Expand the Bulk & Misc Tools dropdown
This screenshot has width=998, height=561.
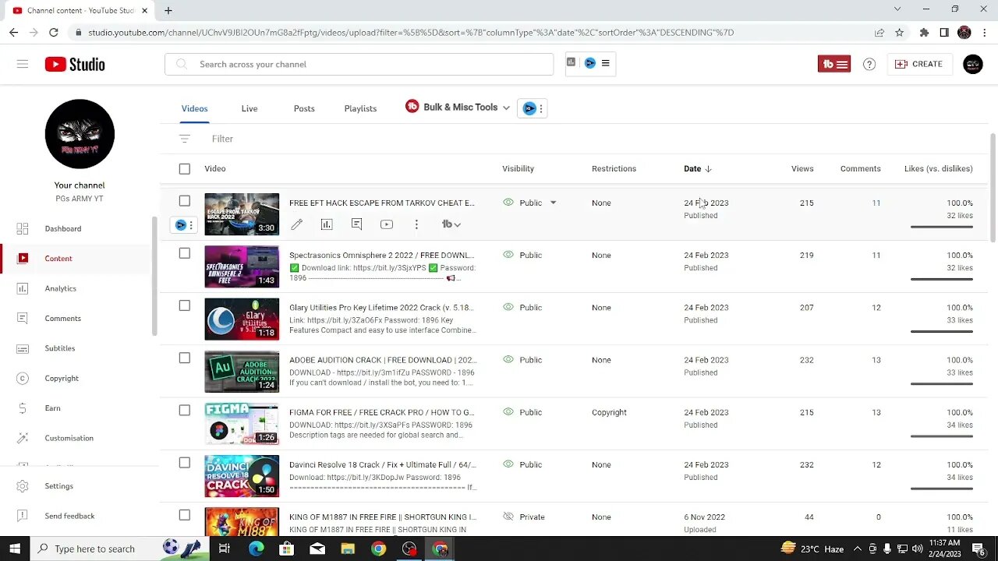click(x=458, y=108)
